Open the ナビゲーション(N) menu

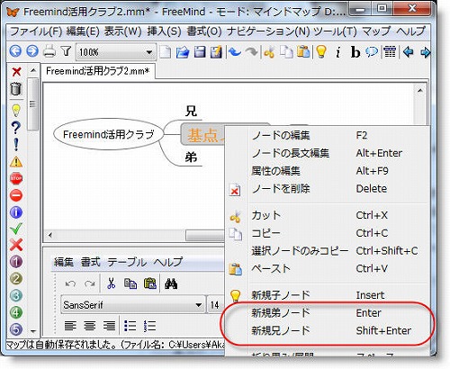(x=268, y=31)
